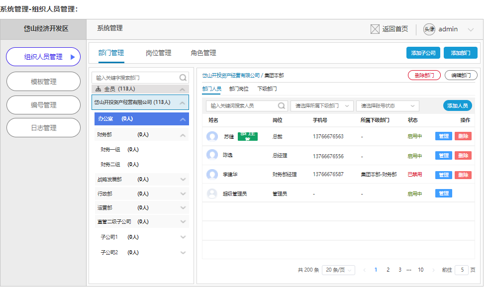Click the 返回首页 link

(395, 29)
